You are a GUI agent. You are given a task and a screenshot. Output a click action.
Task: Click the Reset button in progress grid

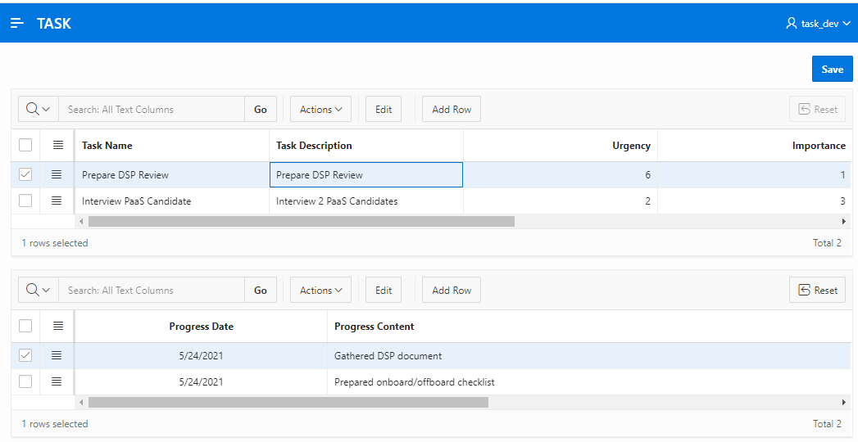point(817,290)
